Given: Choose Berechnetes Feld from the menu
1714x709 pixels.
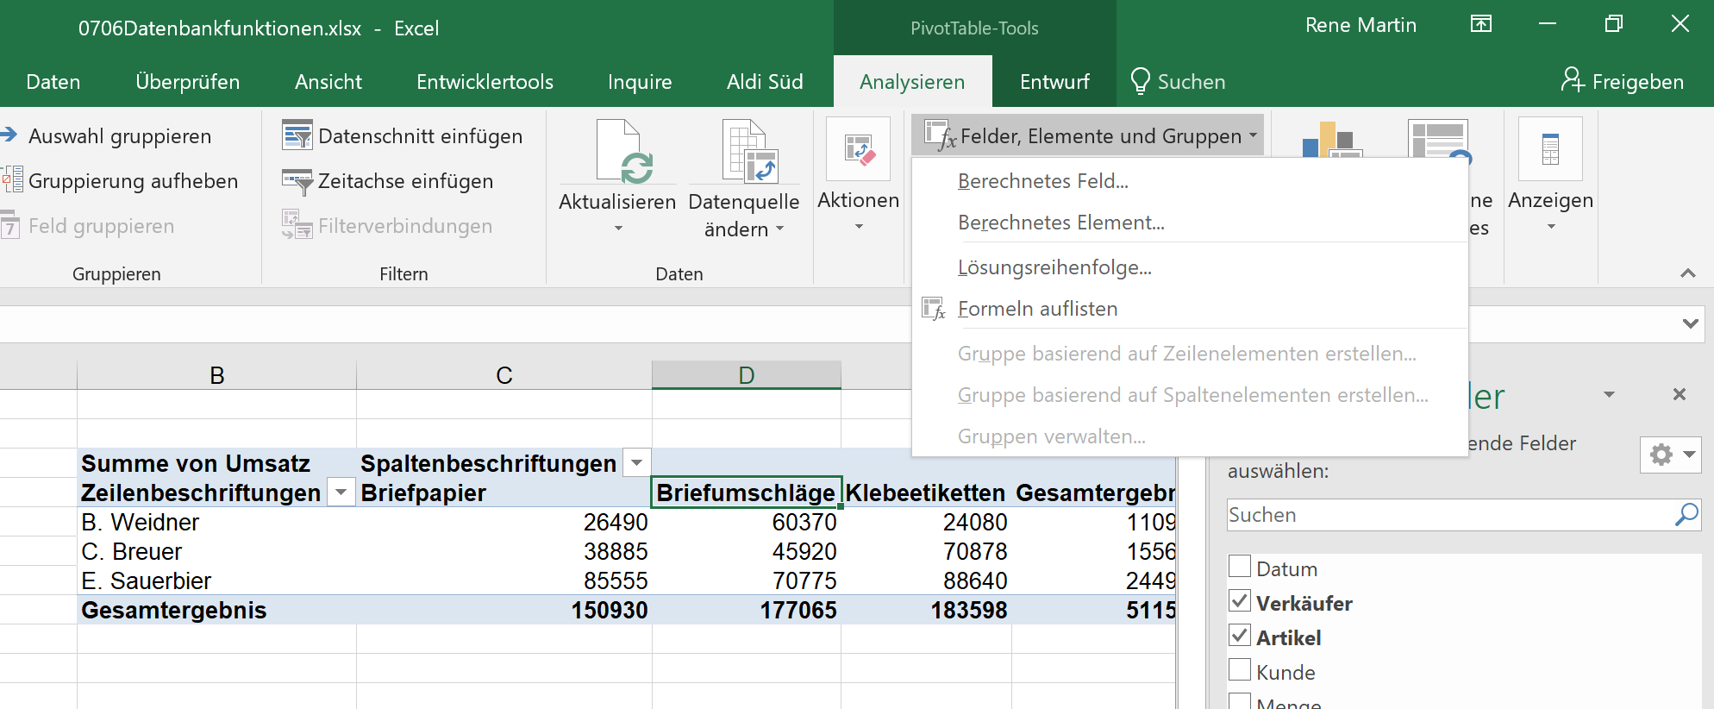Looking at the screenshot, I should tap(1042, 181).
